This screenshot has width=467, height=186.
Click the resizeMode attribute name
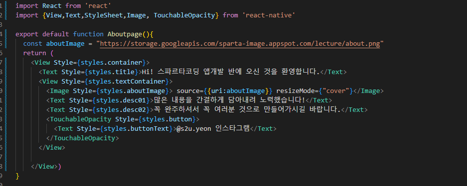296,91
